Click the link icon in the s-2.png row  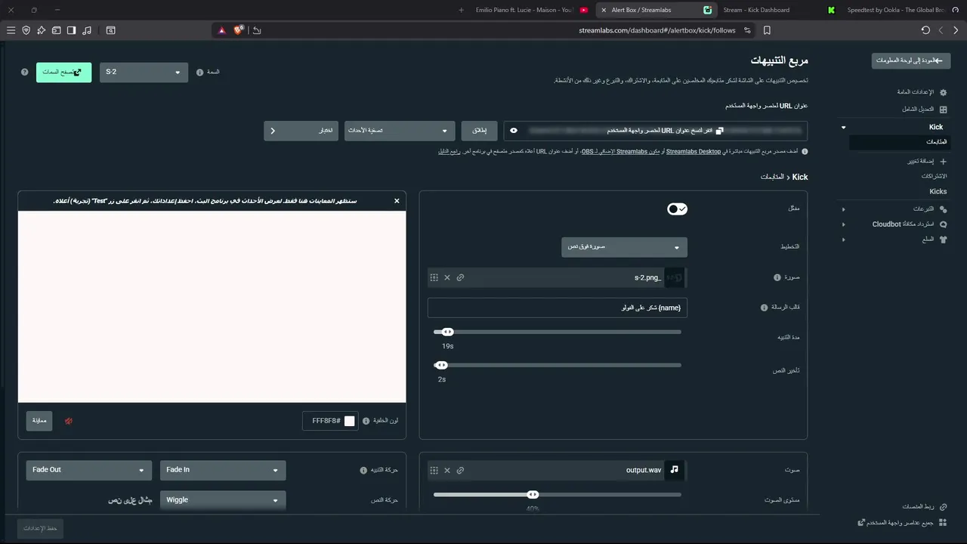pyautogui.click(x=460, y=277)
